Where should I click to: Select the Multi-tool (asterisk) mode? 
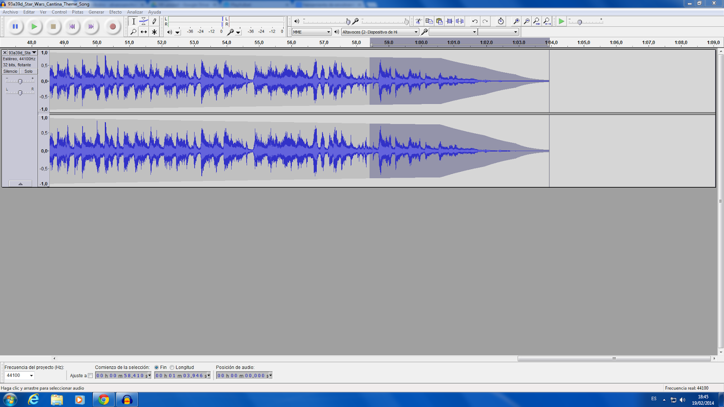pos(154,32)
